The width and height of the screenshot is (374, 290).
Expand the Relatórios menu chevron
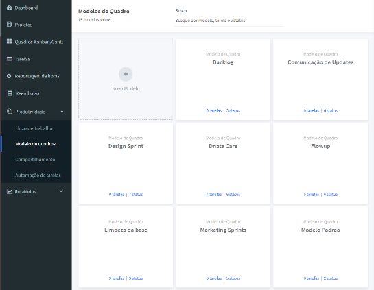(61, 191)
